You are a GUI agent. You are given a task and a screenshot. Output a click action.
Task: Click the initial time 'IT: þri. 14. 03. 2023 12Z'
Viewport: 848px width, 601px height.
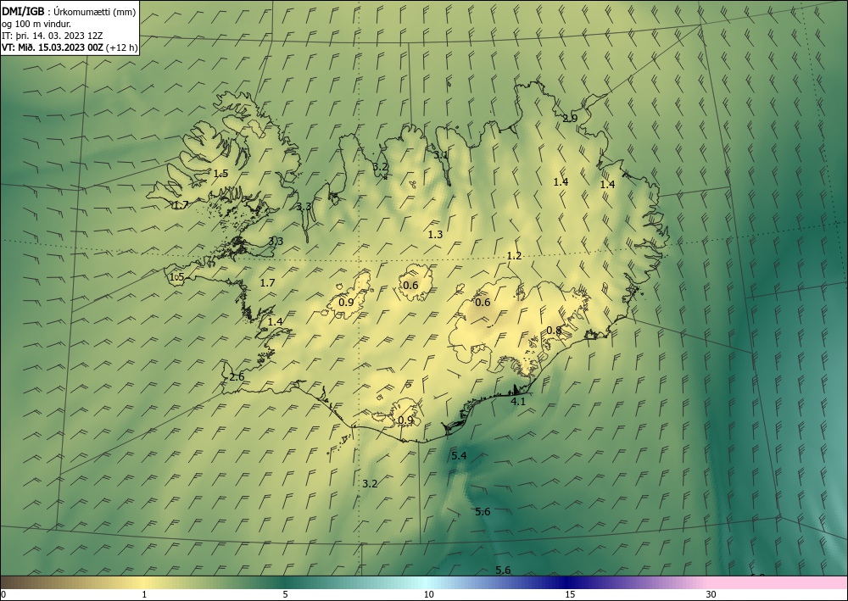tap(53, 36)
